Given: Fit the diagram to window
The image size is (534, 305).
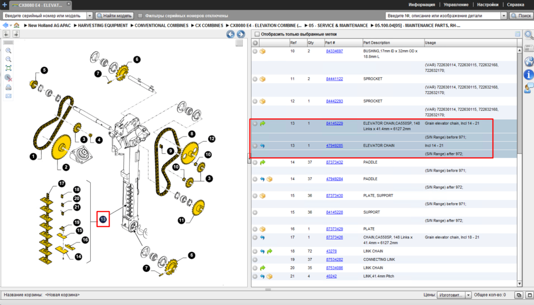Looking at the screenshot, I should [x=9, y=68].
